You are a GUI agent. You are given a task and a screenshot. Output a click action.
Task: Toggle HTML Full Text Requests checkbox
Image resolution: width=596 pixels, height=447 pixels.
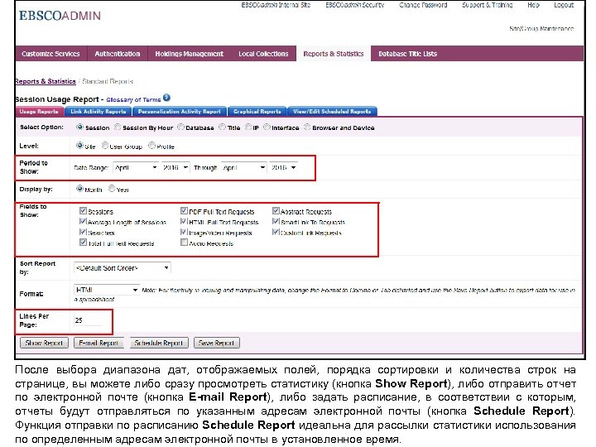pyautogui.click(x=184, y=221)
